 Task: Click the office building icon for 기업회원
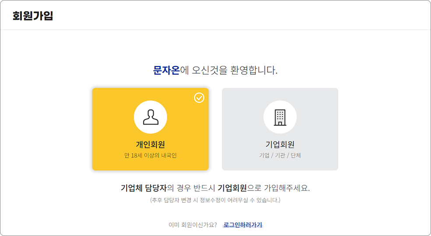click(x=280, y=117)
